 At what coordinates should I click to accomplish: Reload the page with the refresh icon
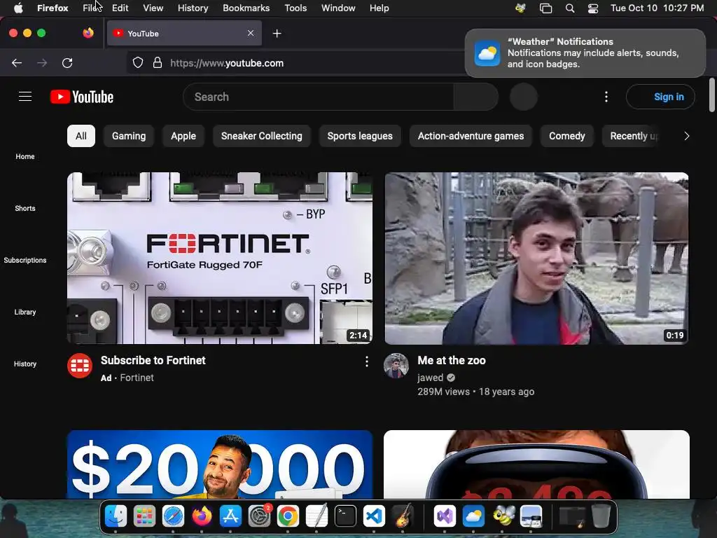pos(67,63)
